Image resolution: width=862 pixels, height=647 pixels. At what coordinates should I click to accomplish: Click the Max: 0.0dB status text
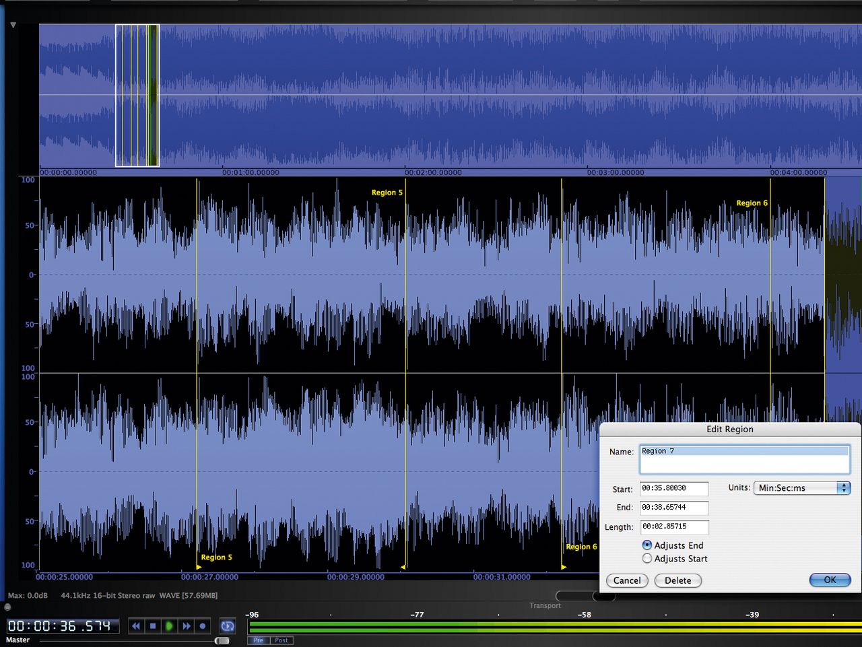tap(28, 596)
